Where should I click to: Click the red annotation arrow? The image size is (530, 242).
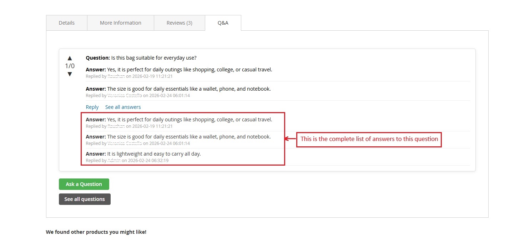[x=290, y=139]
